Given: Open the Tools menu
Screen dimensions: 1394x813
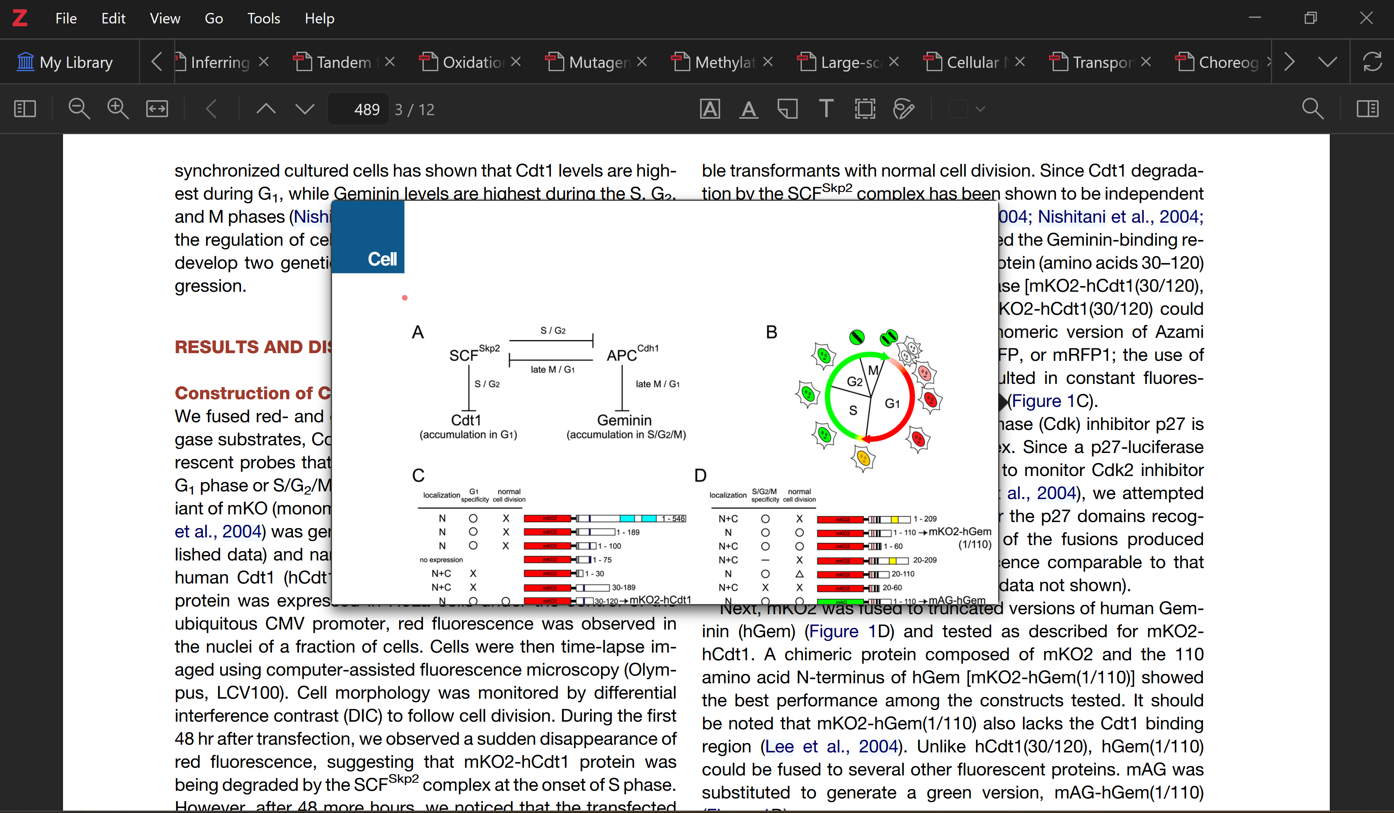Looking at the screenshot, I should 263,18.
